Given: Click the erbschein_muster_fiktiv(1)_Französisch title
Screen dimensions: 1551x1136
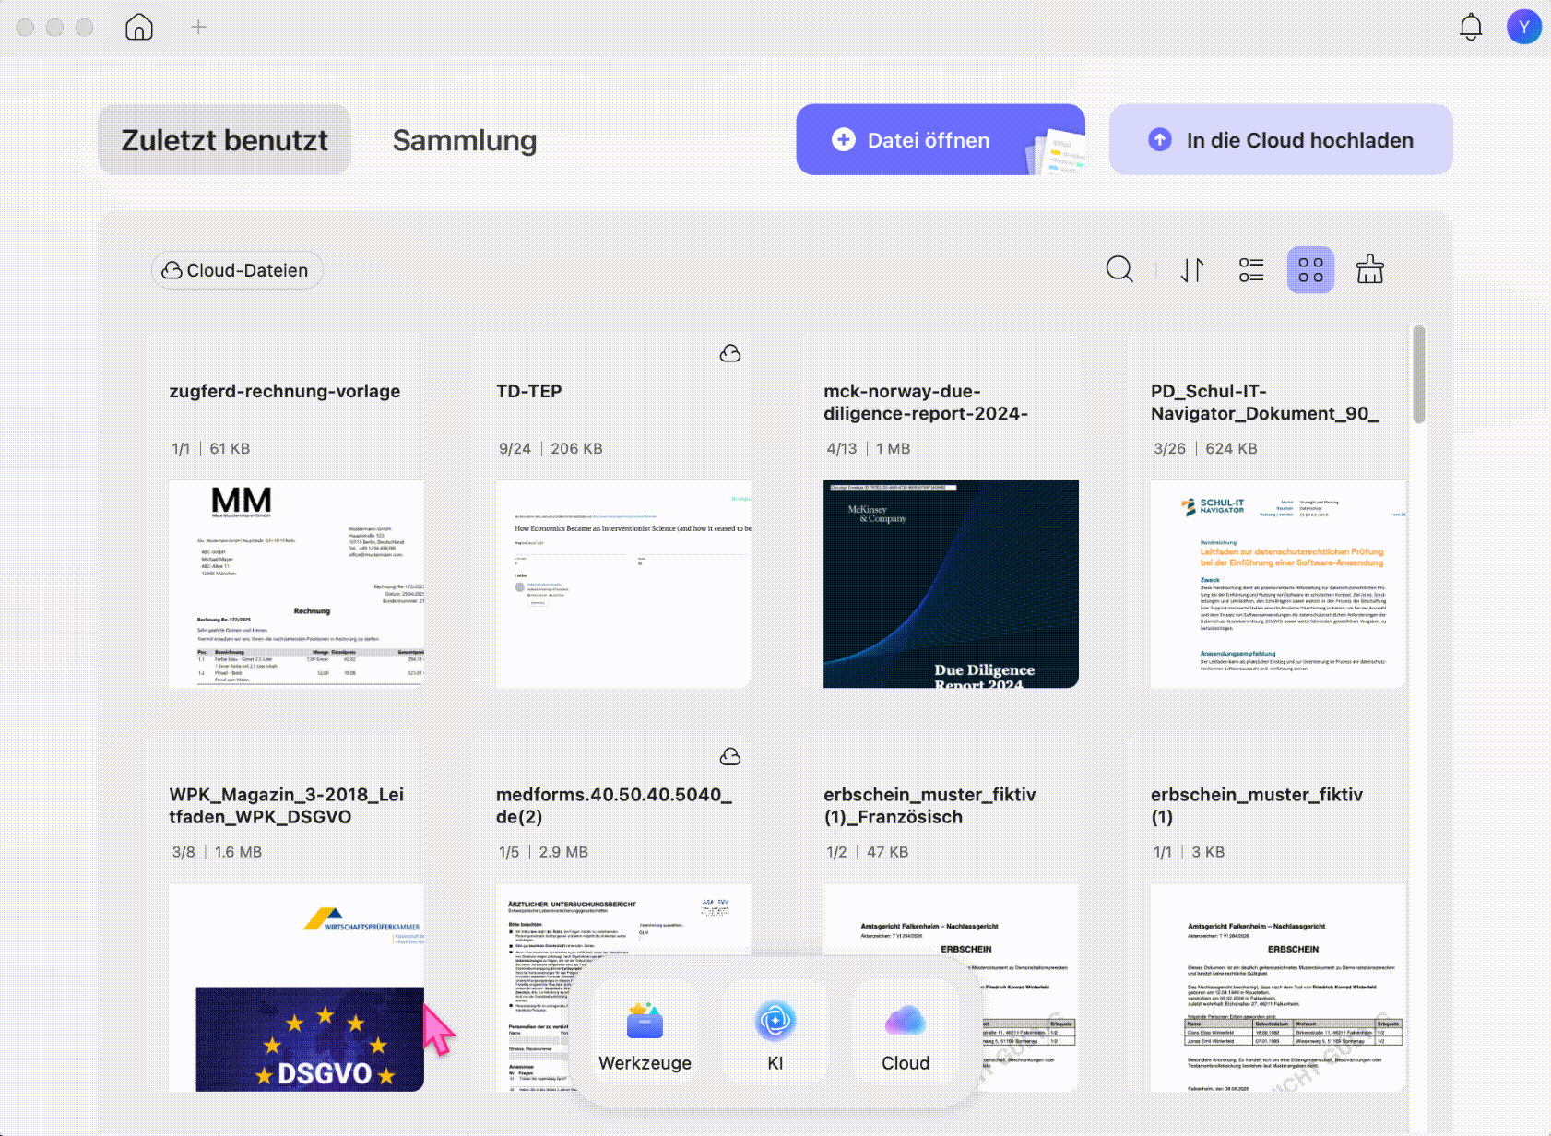Looking at the screenshot, I should click(x=929, y=806).
